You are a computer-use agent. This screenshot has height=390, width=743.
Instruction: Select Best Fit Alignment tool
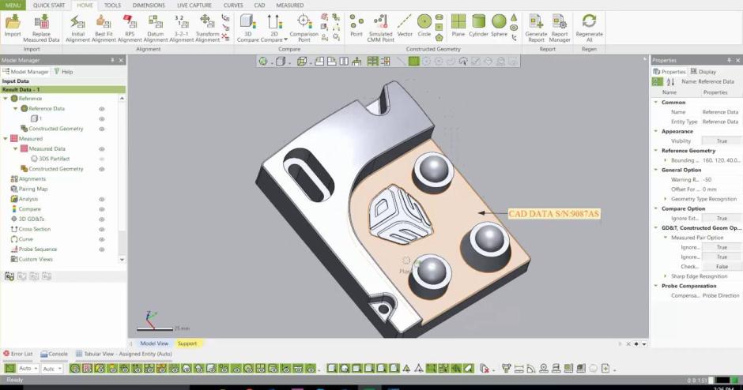tap(104, 28)
